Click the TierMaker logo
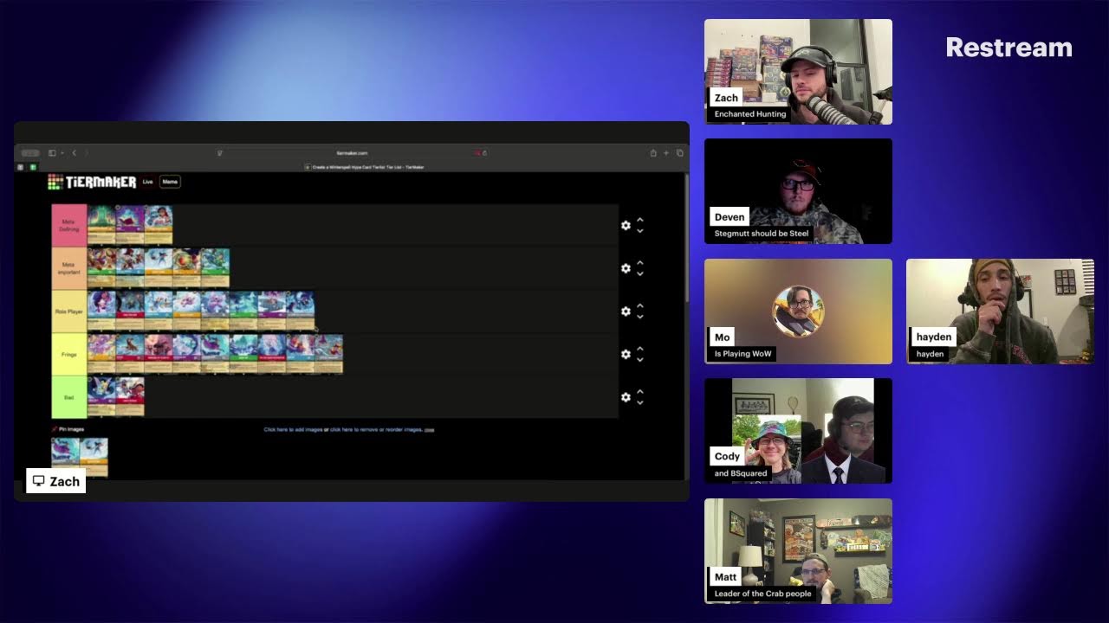Viewport: 1109px width, 623px height. [x=92, y=182]
